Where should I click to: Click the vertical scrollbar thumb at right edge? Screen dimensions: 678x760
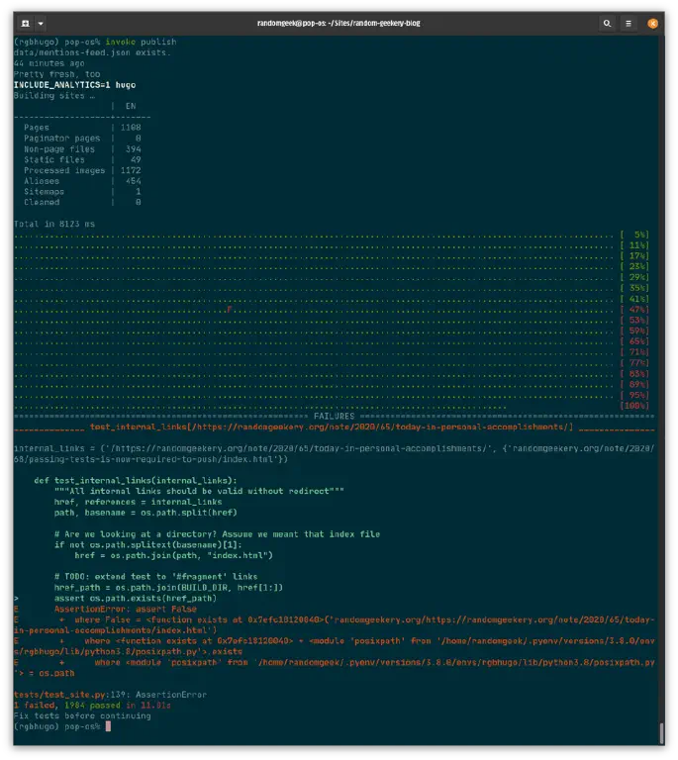(661, 732)
